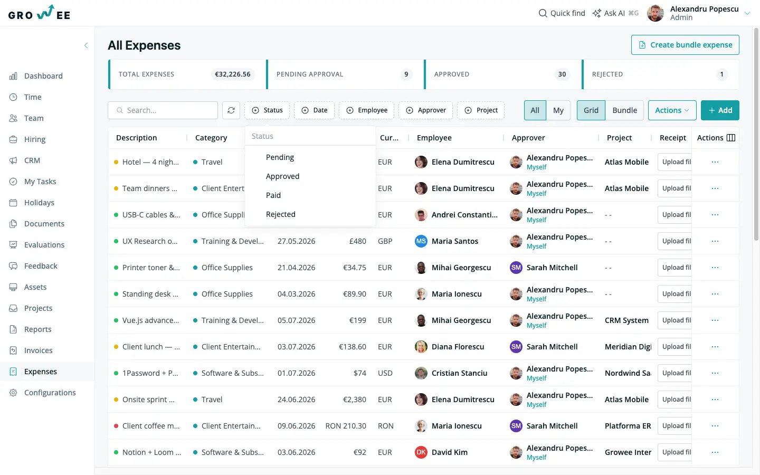Open row actions for USB-C cables expense
Image resolution: width=760 pixels, height=475 pixels.
point(715,215)
